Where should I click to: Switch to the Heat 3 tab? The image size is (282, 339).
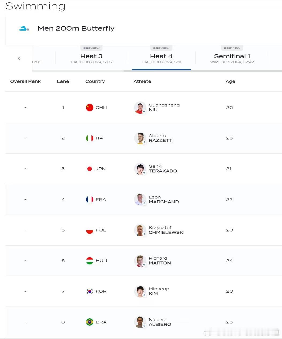(x=91, y=58)
